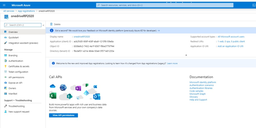256x128 pixels.
Task: Open API permissions in the Manage menu
Action: pyautogui.click(x=16, y=78)
